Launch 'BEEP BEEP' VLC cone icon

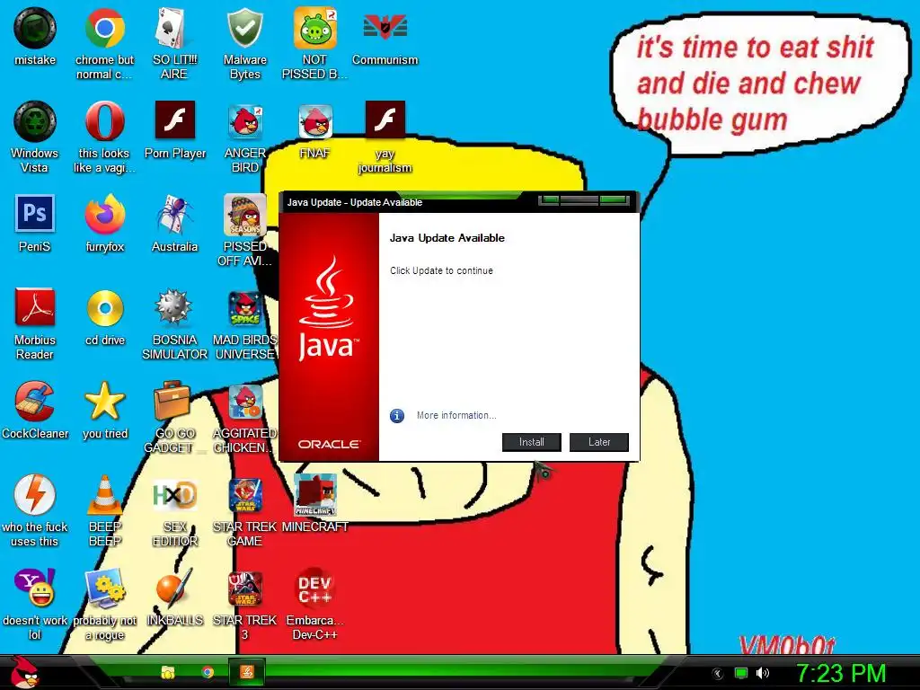[104, 510]
